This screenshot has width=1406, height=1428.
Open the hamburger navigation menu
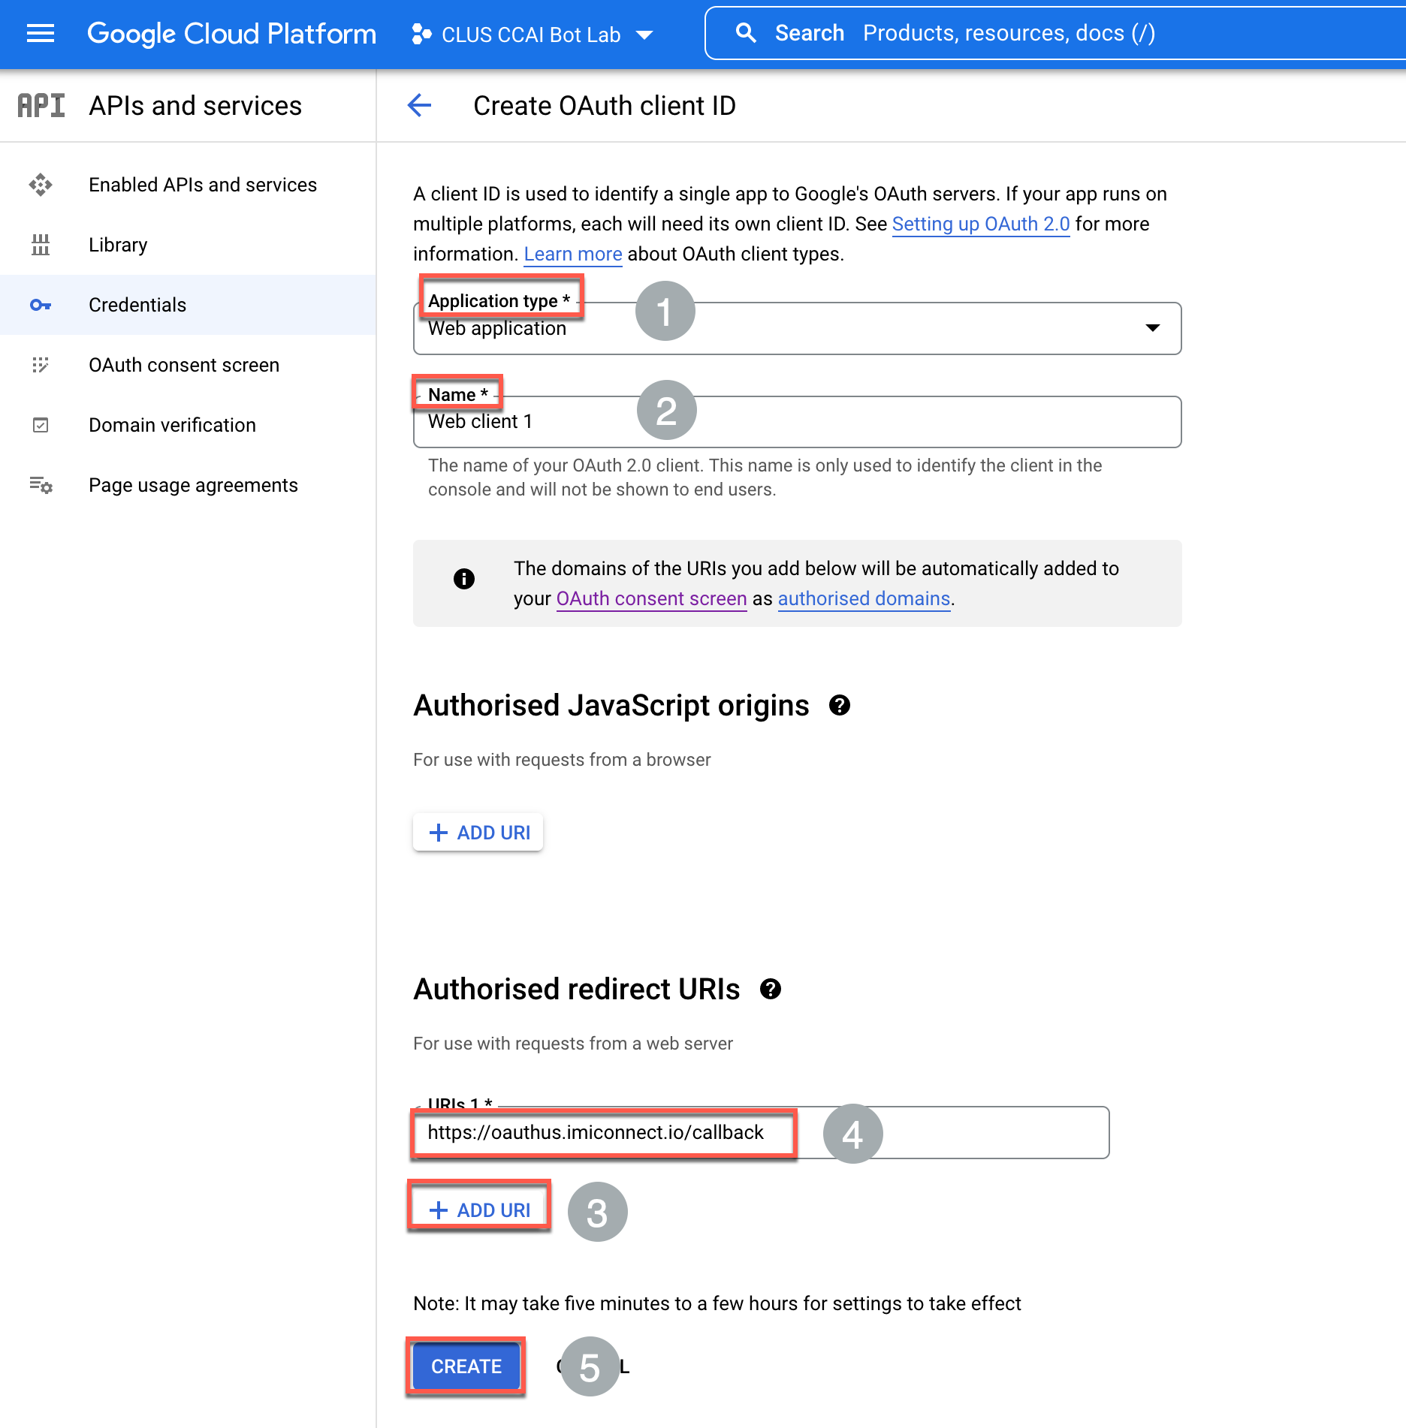point(41,34)
